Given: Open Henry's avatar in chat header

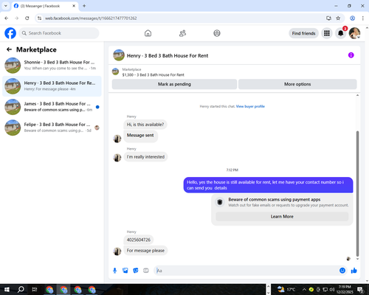Looking at the screenshot, I should [119, 55].
